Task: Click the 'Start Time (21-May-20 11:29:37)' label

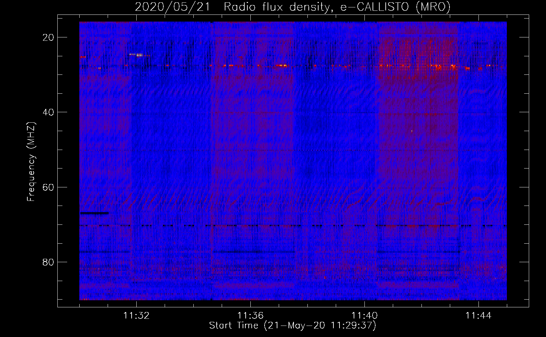Action: point(293,326)
